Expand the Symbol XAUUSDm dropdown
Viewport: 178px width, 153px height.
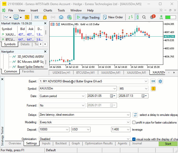115,88
